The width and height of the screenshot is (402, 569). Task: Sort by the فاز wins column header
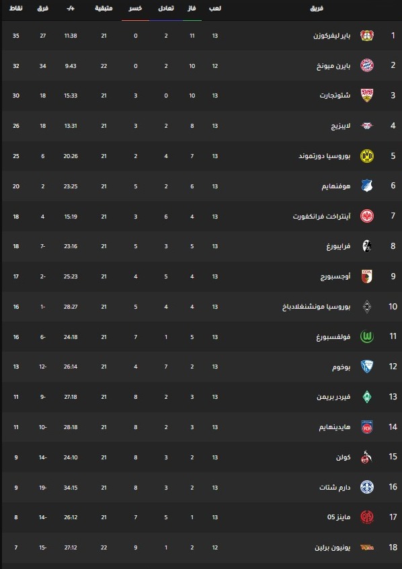click(192, 8)
